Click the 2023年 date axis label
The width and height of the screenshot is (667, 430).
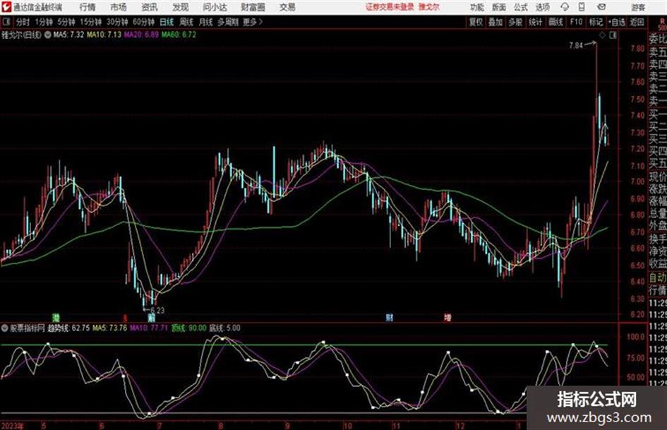pyautogui.click(x=13, y=426)
